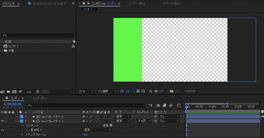264x138 pixels.
Task: Click the label tag column icon in Project panel
Action: (x=74, y=42)
